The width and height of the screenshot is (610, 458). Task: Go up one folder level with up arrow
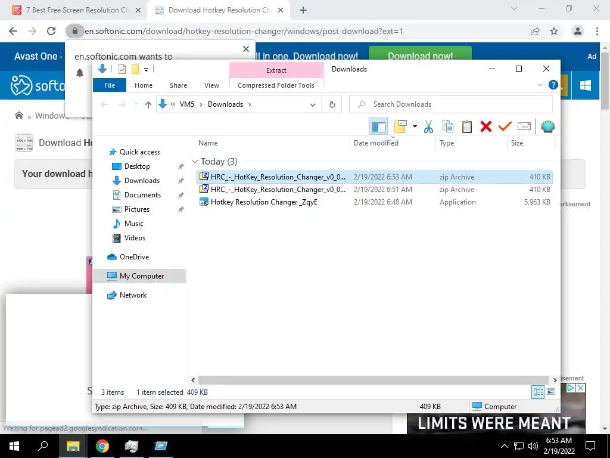pos(148,104)
